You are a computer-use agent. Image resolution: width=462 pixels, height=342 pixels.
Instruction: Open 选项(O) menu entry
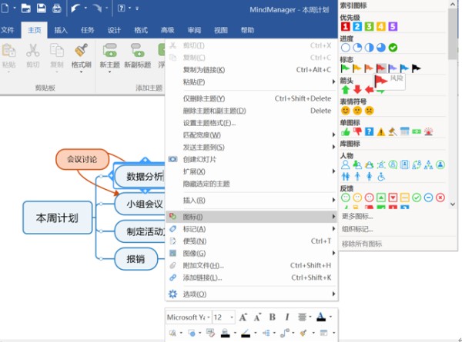point(251,294)
